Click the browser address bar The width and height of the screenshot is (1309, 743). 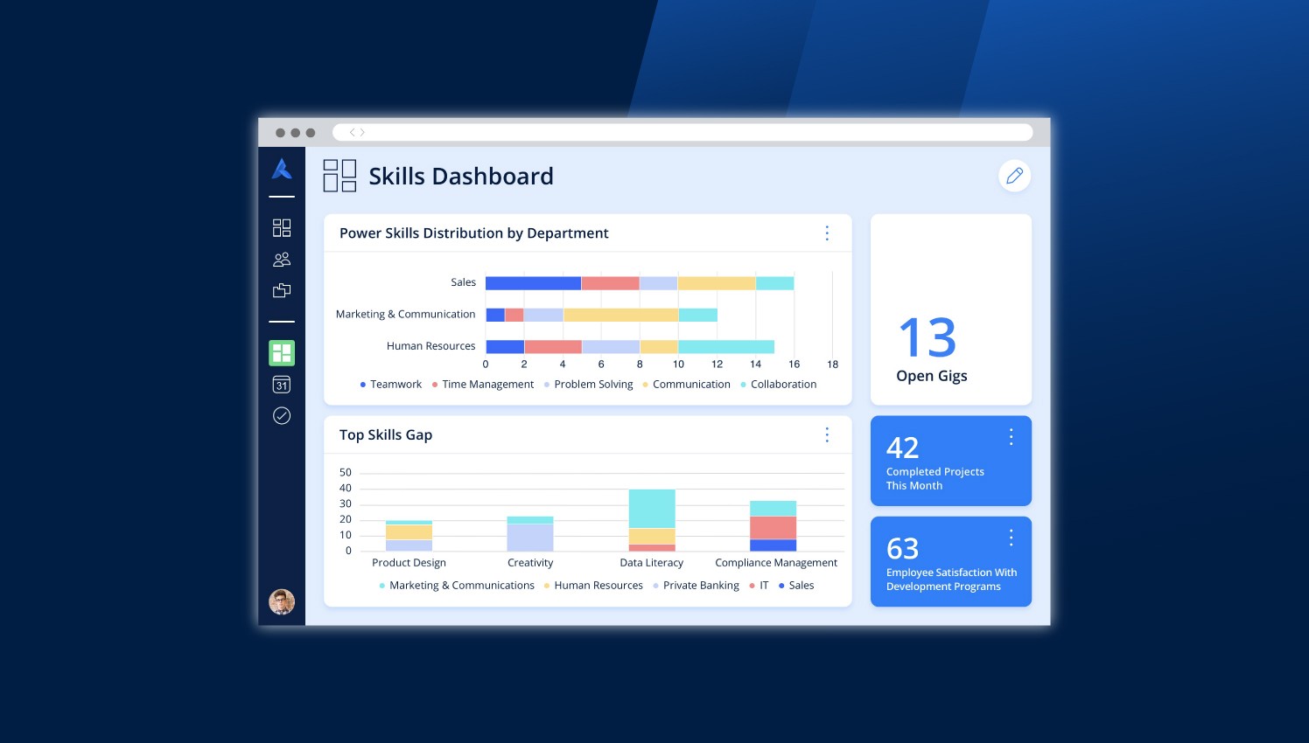pos(682,133)
